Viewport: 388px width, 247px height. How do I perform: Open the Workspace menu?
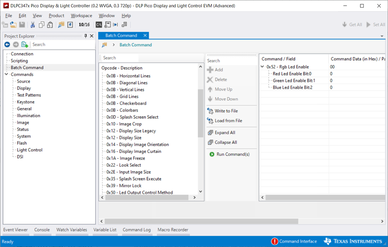click(x=81, y=15)
